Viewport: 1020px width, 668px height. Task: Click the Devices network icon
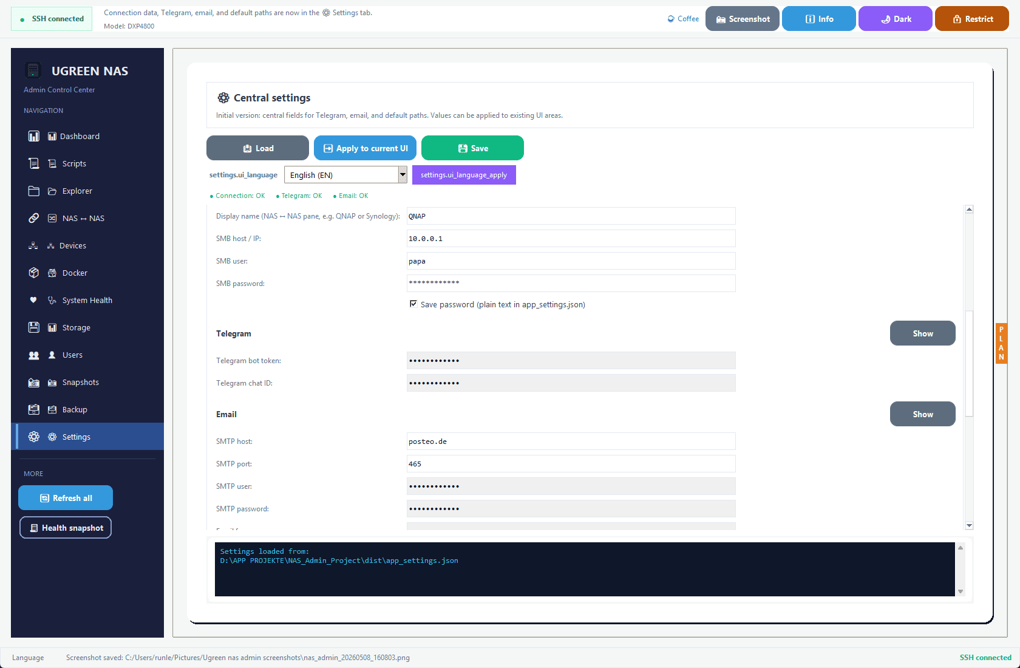click(33, 245)
